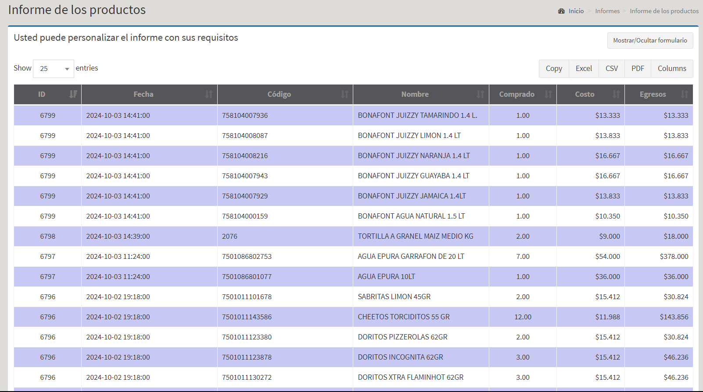Toggle form with Mostrar/Ocultar formulario button
This screenshot has height=392, width=703.
(650, 40)
